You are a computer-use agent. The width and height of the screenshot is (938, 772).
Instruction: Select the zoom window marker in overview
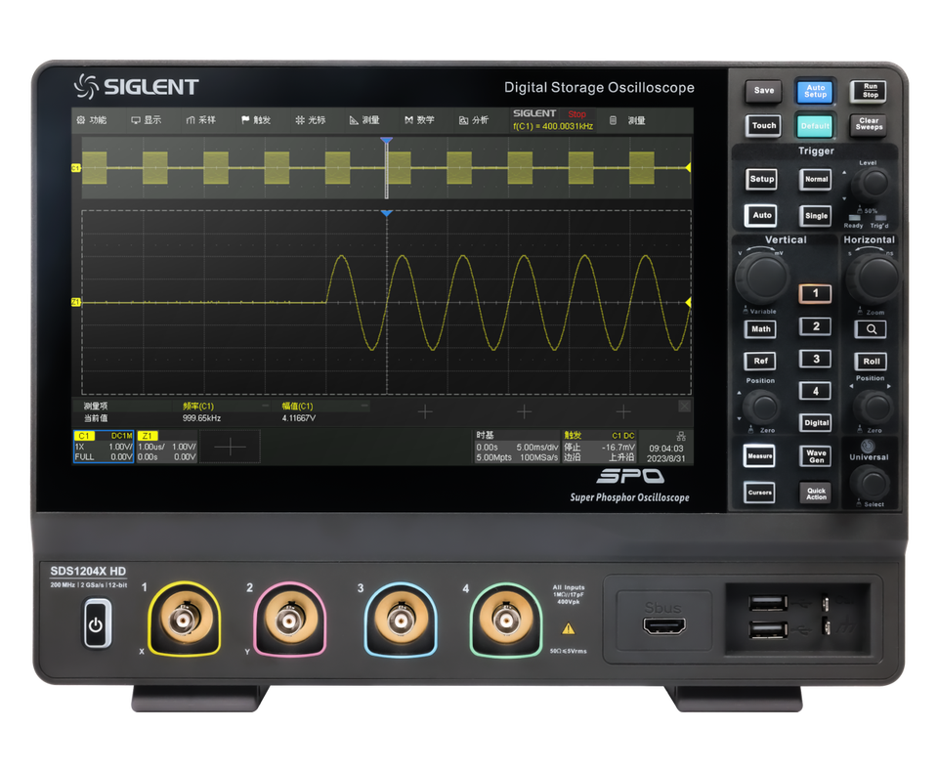click(387, 168)
